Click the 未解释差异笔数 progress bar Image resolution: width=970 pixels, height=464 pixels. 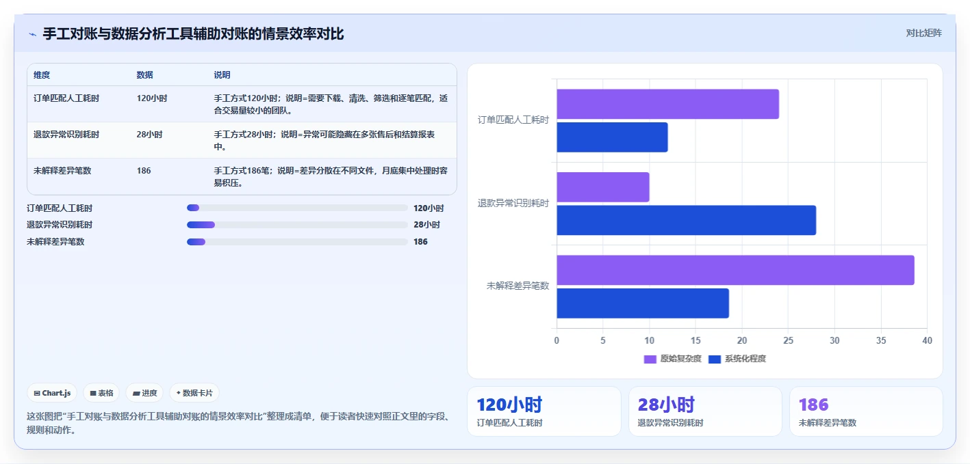coord(297,241)
